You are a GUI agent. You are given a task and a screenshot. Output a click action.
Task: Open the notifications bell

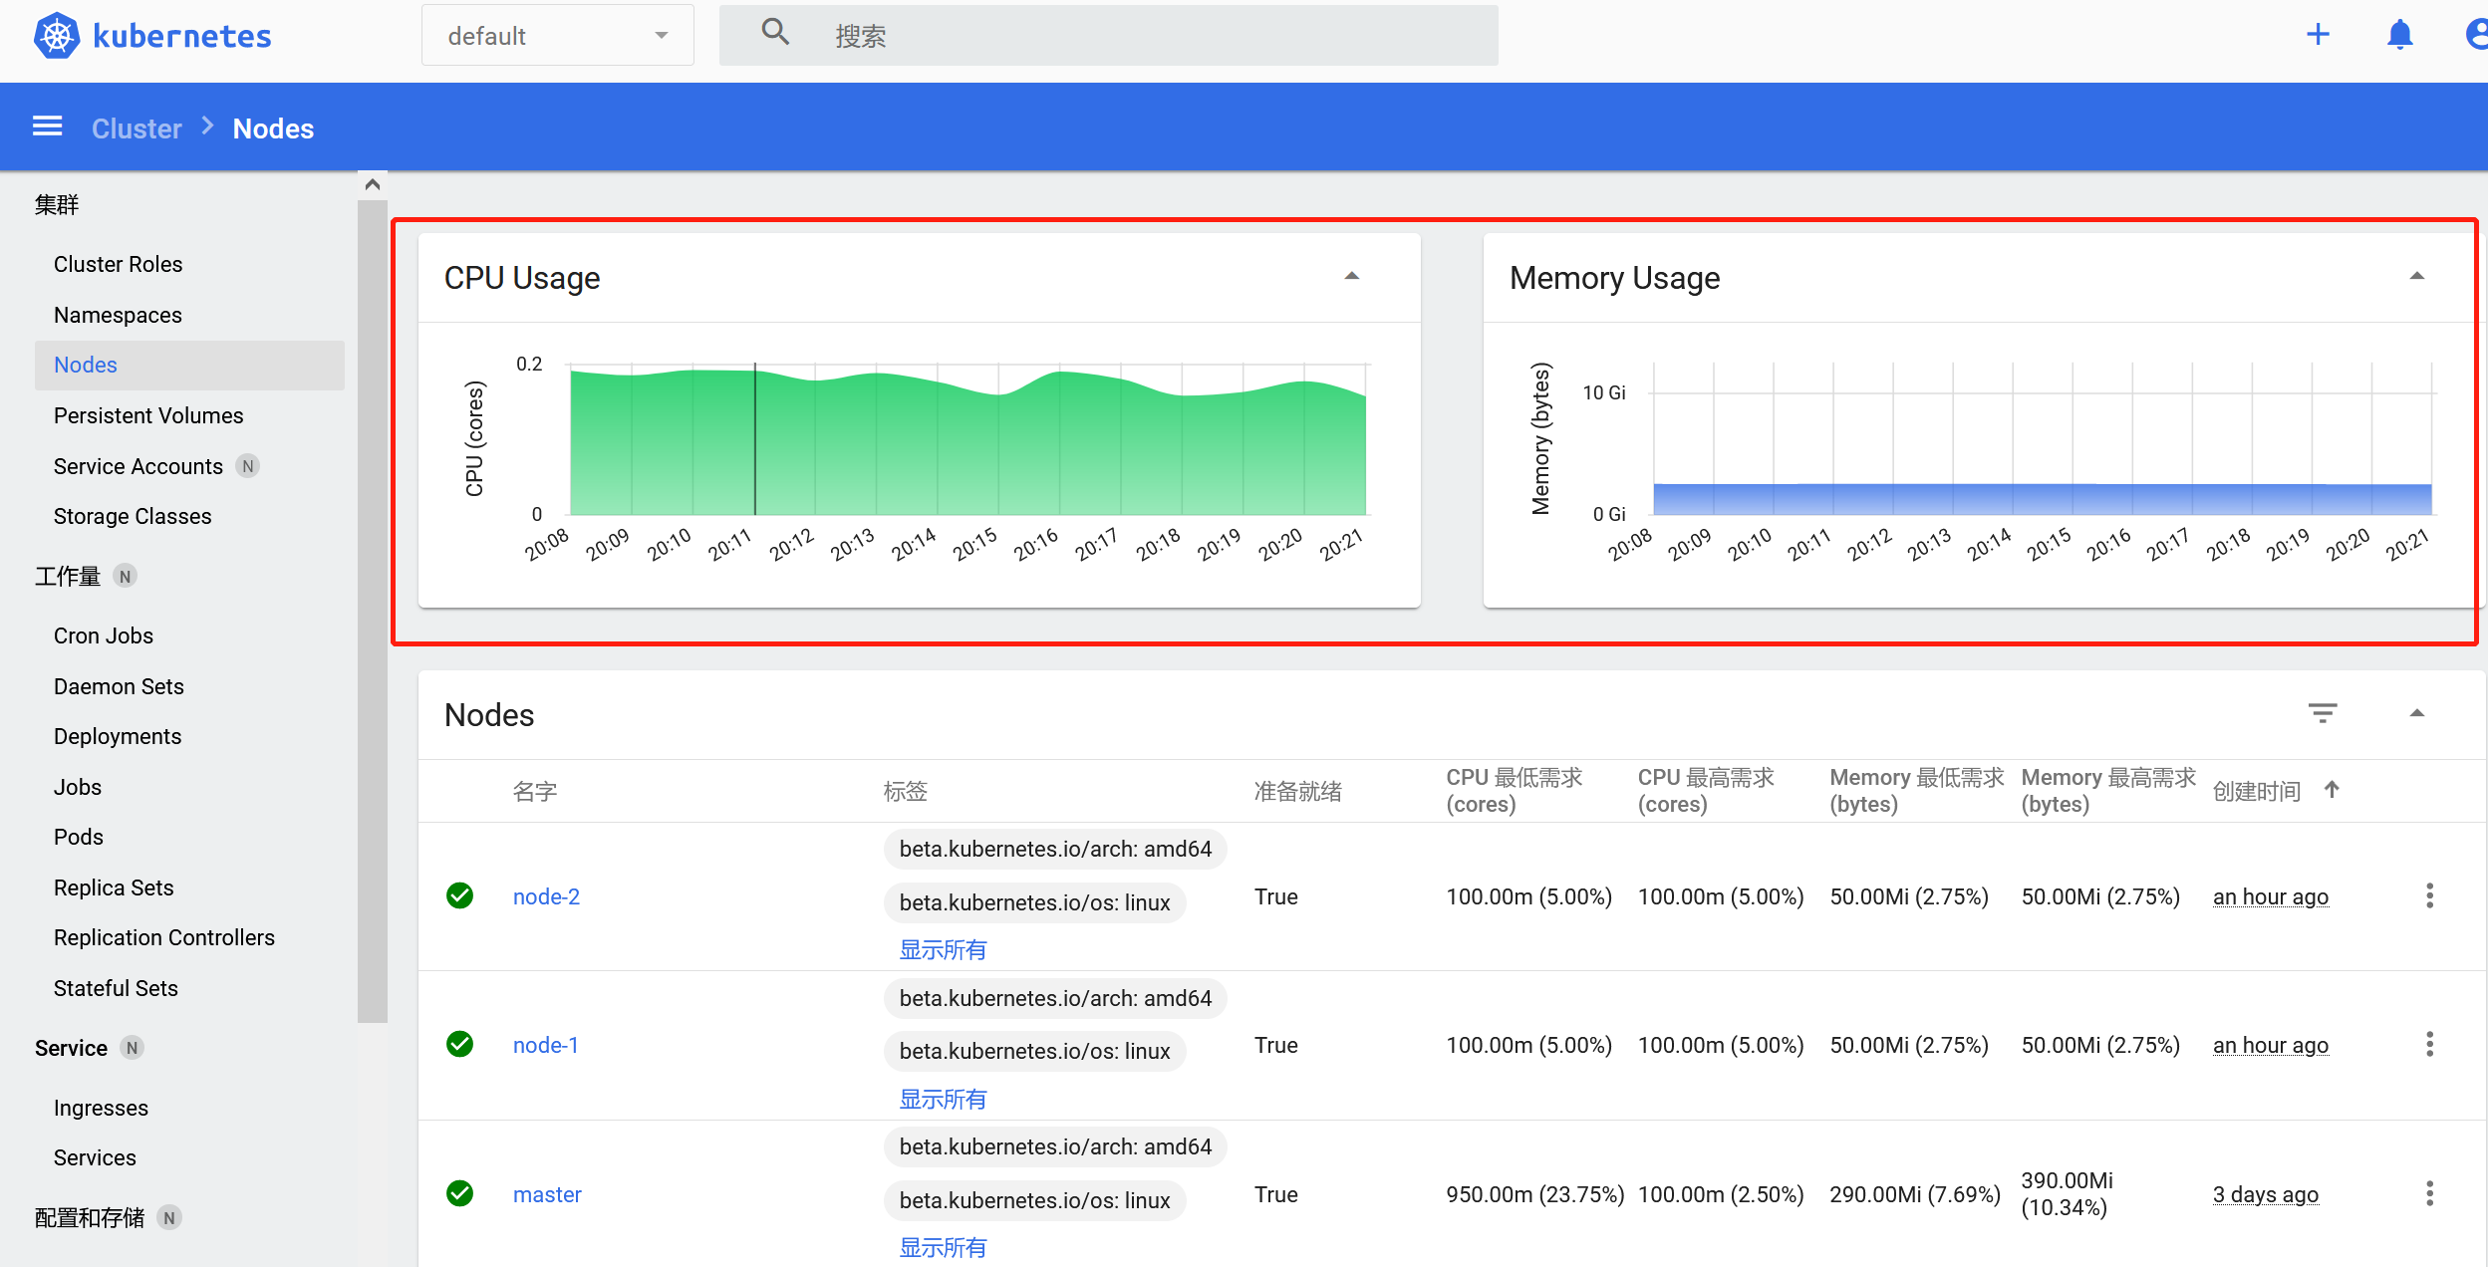(2399, 35)
